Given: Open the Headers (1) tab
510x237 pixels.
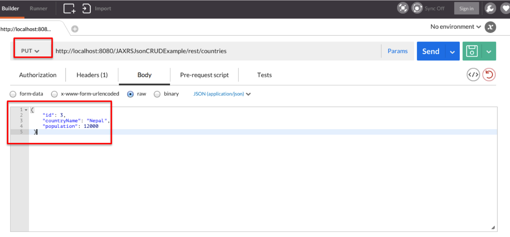Looking at the screenshot, I should [x=92, y=75].
